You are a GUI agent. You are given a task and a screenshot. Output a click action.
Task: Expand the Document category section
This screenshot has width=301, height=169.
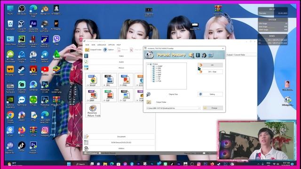click(x=119, y=137)
